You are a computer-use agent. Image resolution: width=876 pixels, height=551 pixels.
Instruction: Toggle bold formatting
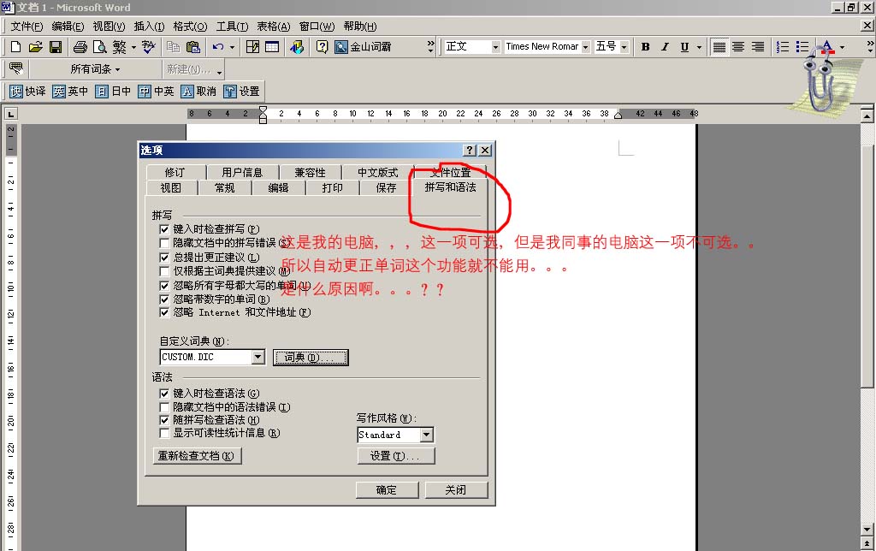coord(646,47)
